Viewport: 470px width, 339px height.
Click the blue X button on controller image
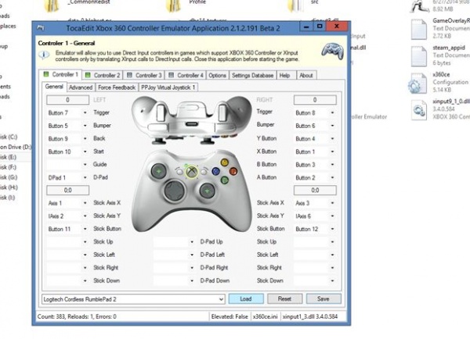215,171
